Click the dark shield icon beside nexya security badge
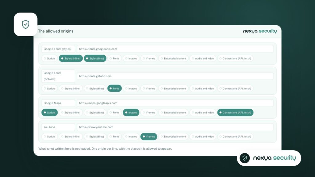This screenshot has height=177, width=315. (245, 158)
